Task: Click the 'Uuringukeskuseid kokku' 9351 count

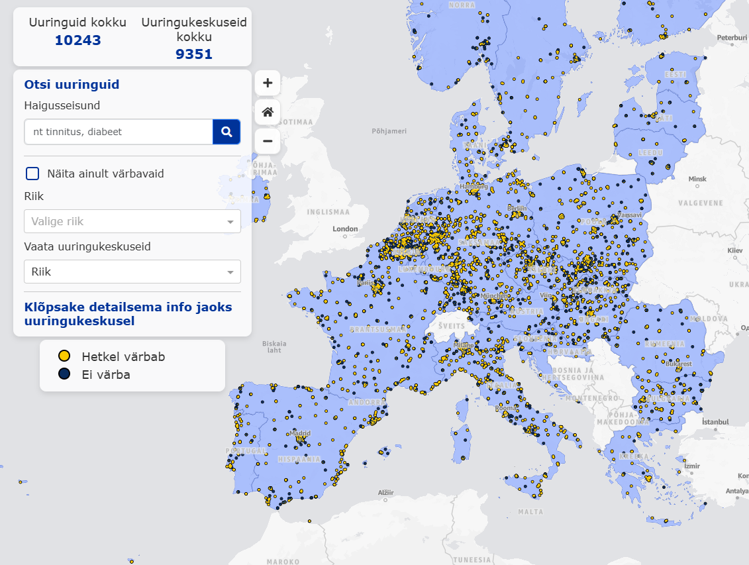Action: pyautogui.click(x=194, y=54)
